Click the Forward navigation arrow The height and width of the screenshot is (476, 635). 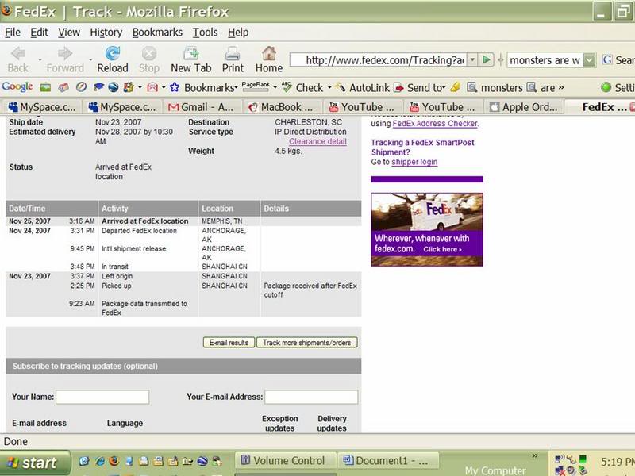[65, 59]
